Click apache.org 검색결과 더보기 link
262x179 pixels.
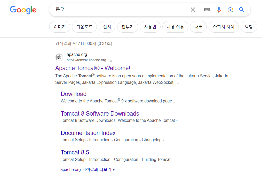[88, 169]
